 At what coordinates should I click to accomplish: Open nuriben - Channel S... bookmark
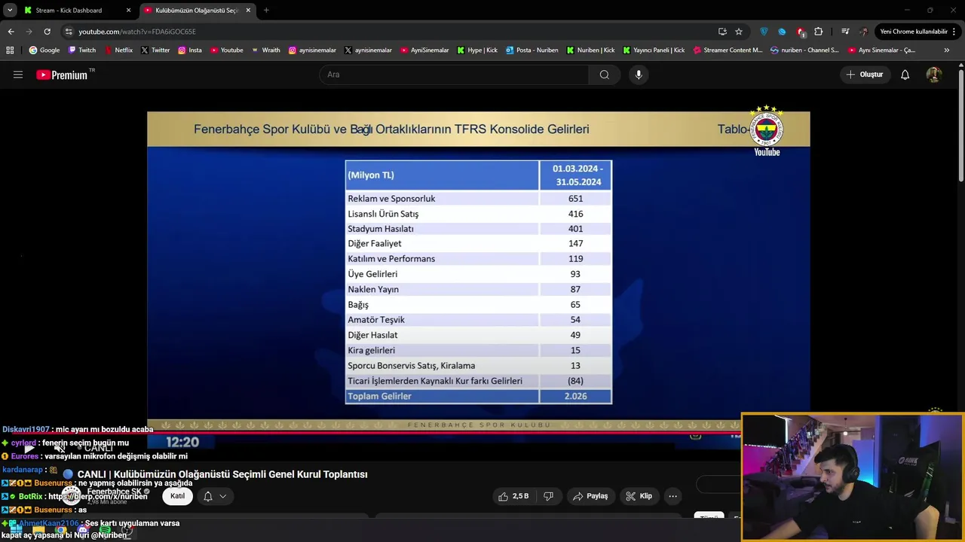pos(804,50)
